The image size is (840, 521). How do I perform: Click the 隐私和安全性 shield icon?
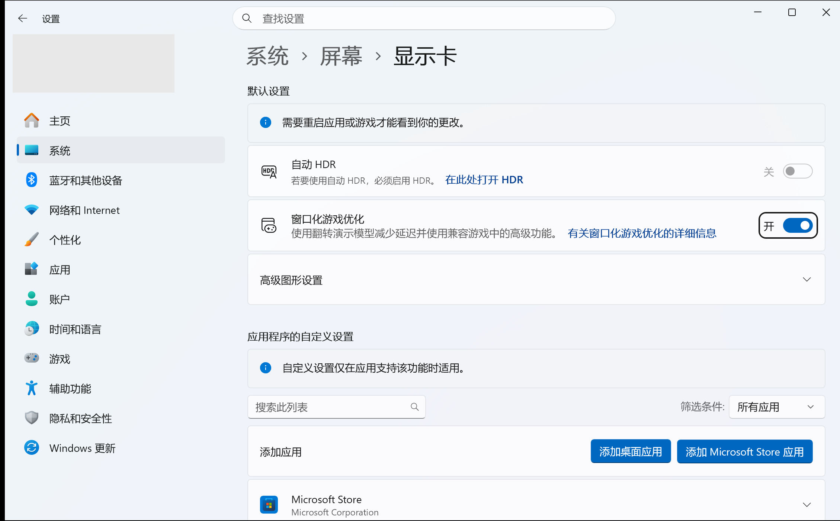pos(31,418)
